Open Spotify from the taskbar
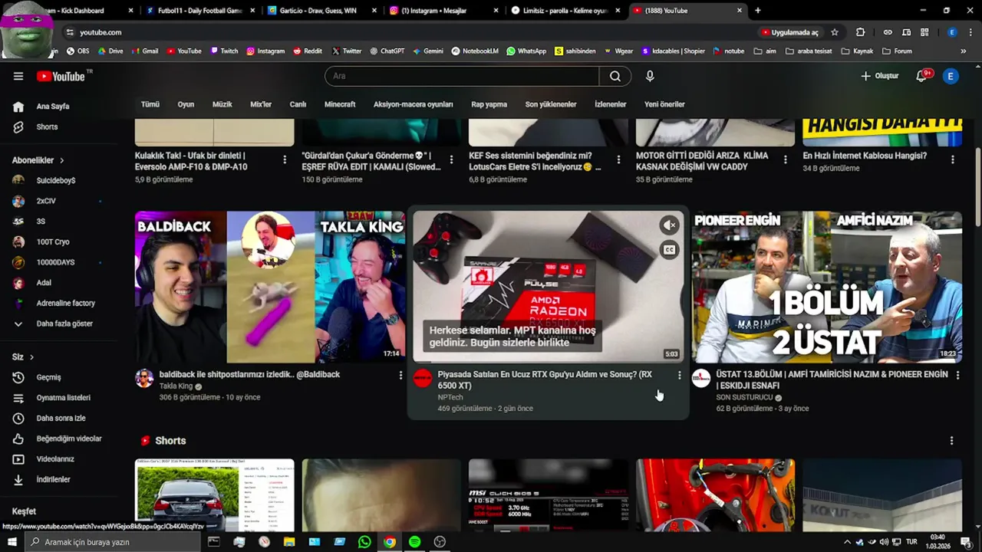The width and height of the screenshot is (982, 552). 414,542
